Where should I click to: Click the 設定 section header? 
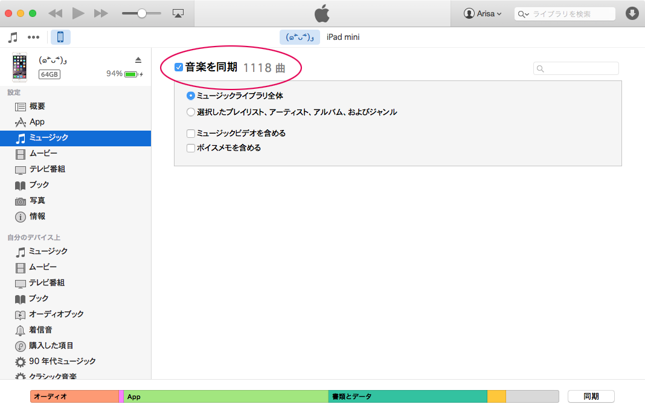pyautogui.click(x=13, y=93)
